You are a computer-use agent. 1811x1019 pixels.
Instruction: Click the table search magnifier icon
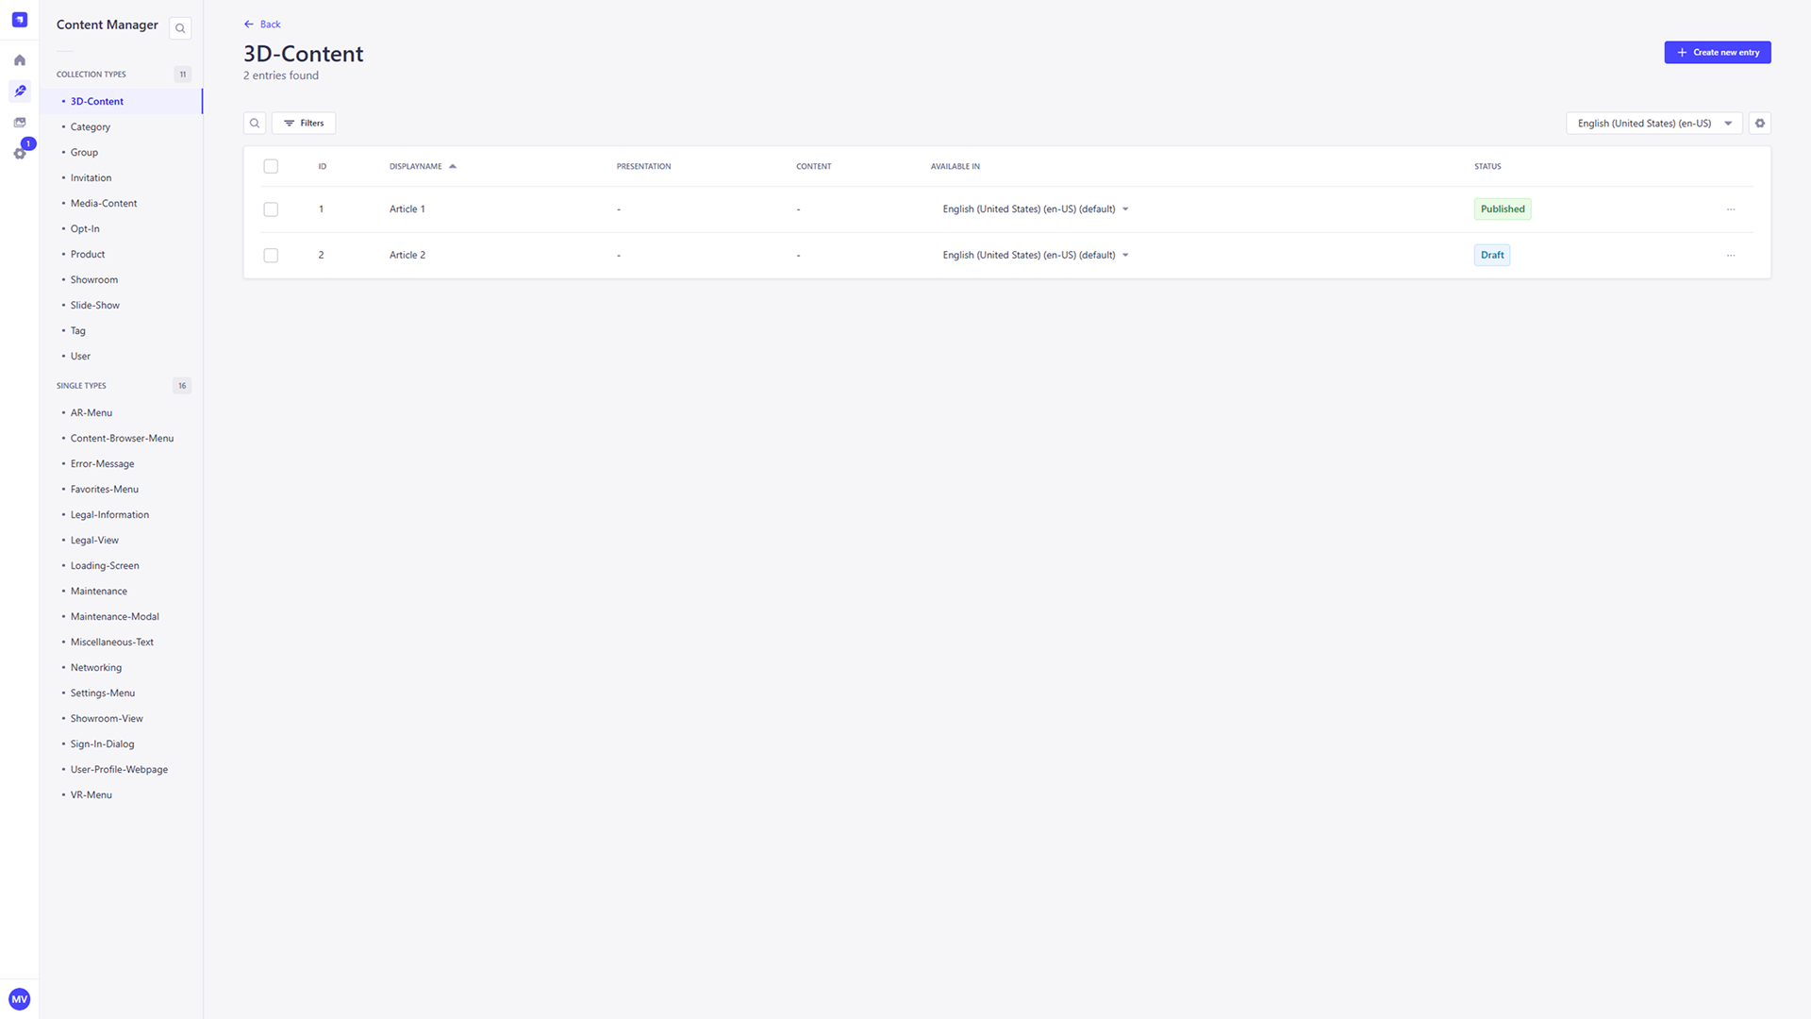255,124
